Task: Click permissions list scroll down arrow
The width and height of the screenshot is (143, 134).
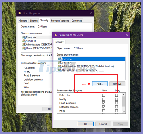Action: 124,112
